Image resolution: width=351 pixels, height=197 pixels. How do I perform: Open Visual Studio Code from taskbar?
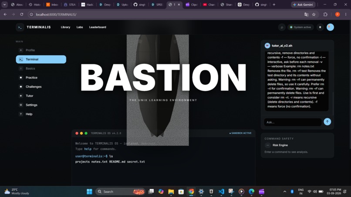click(221, 192)
